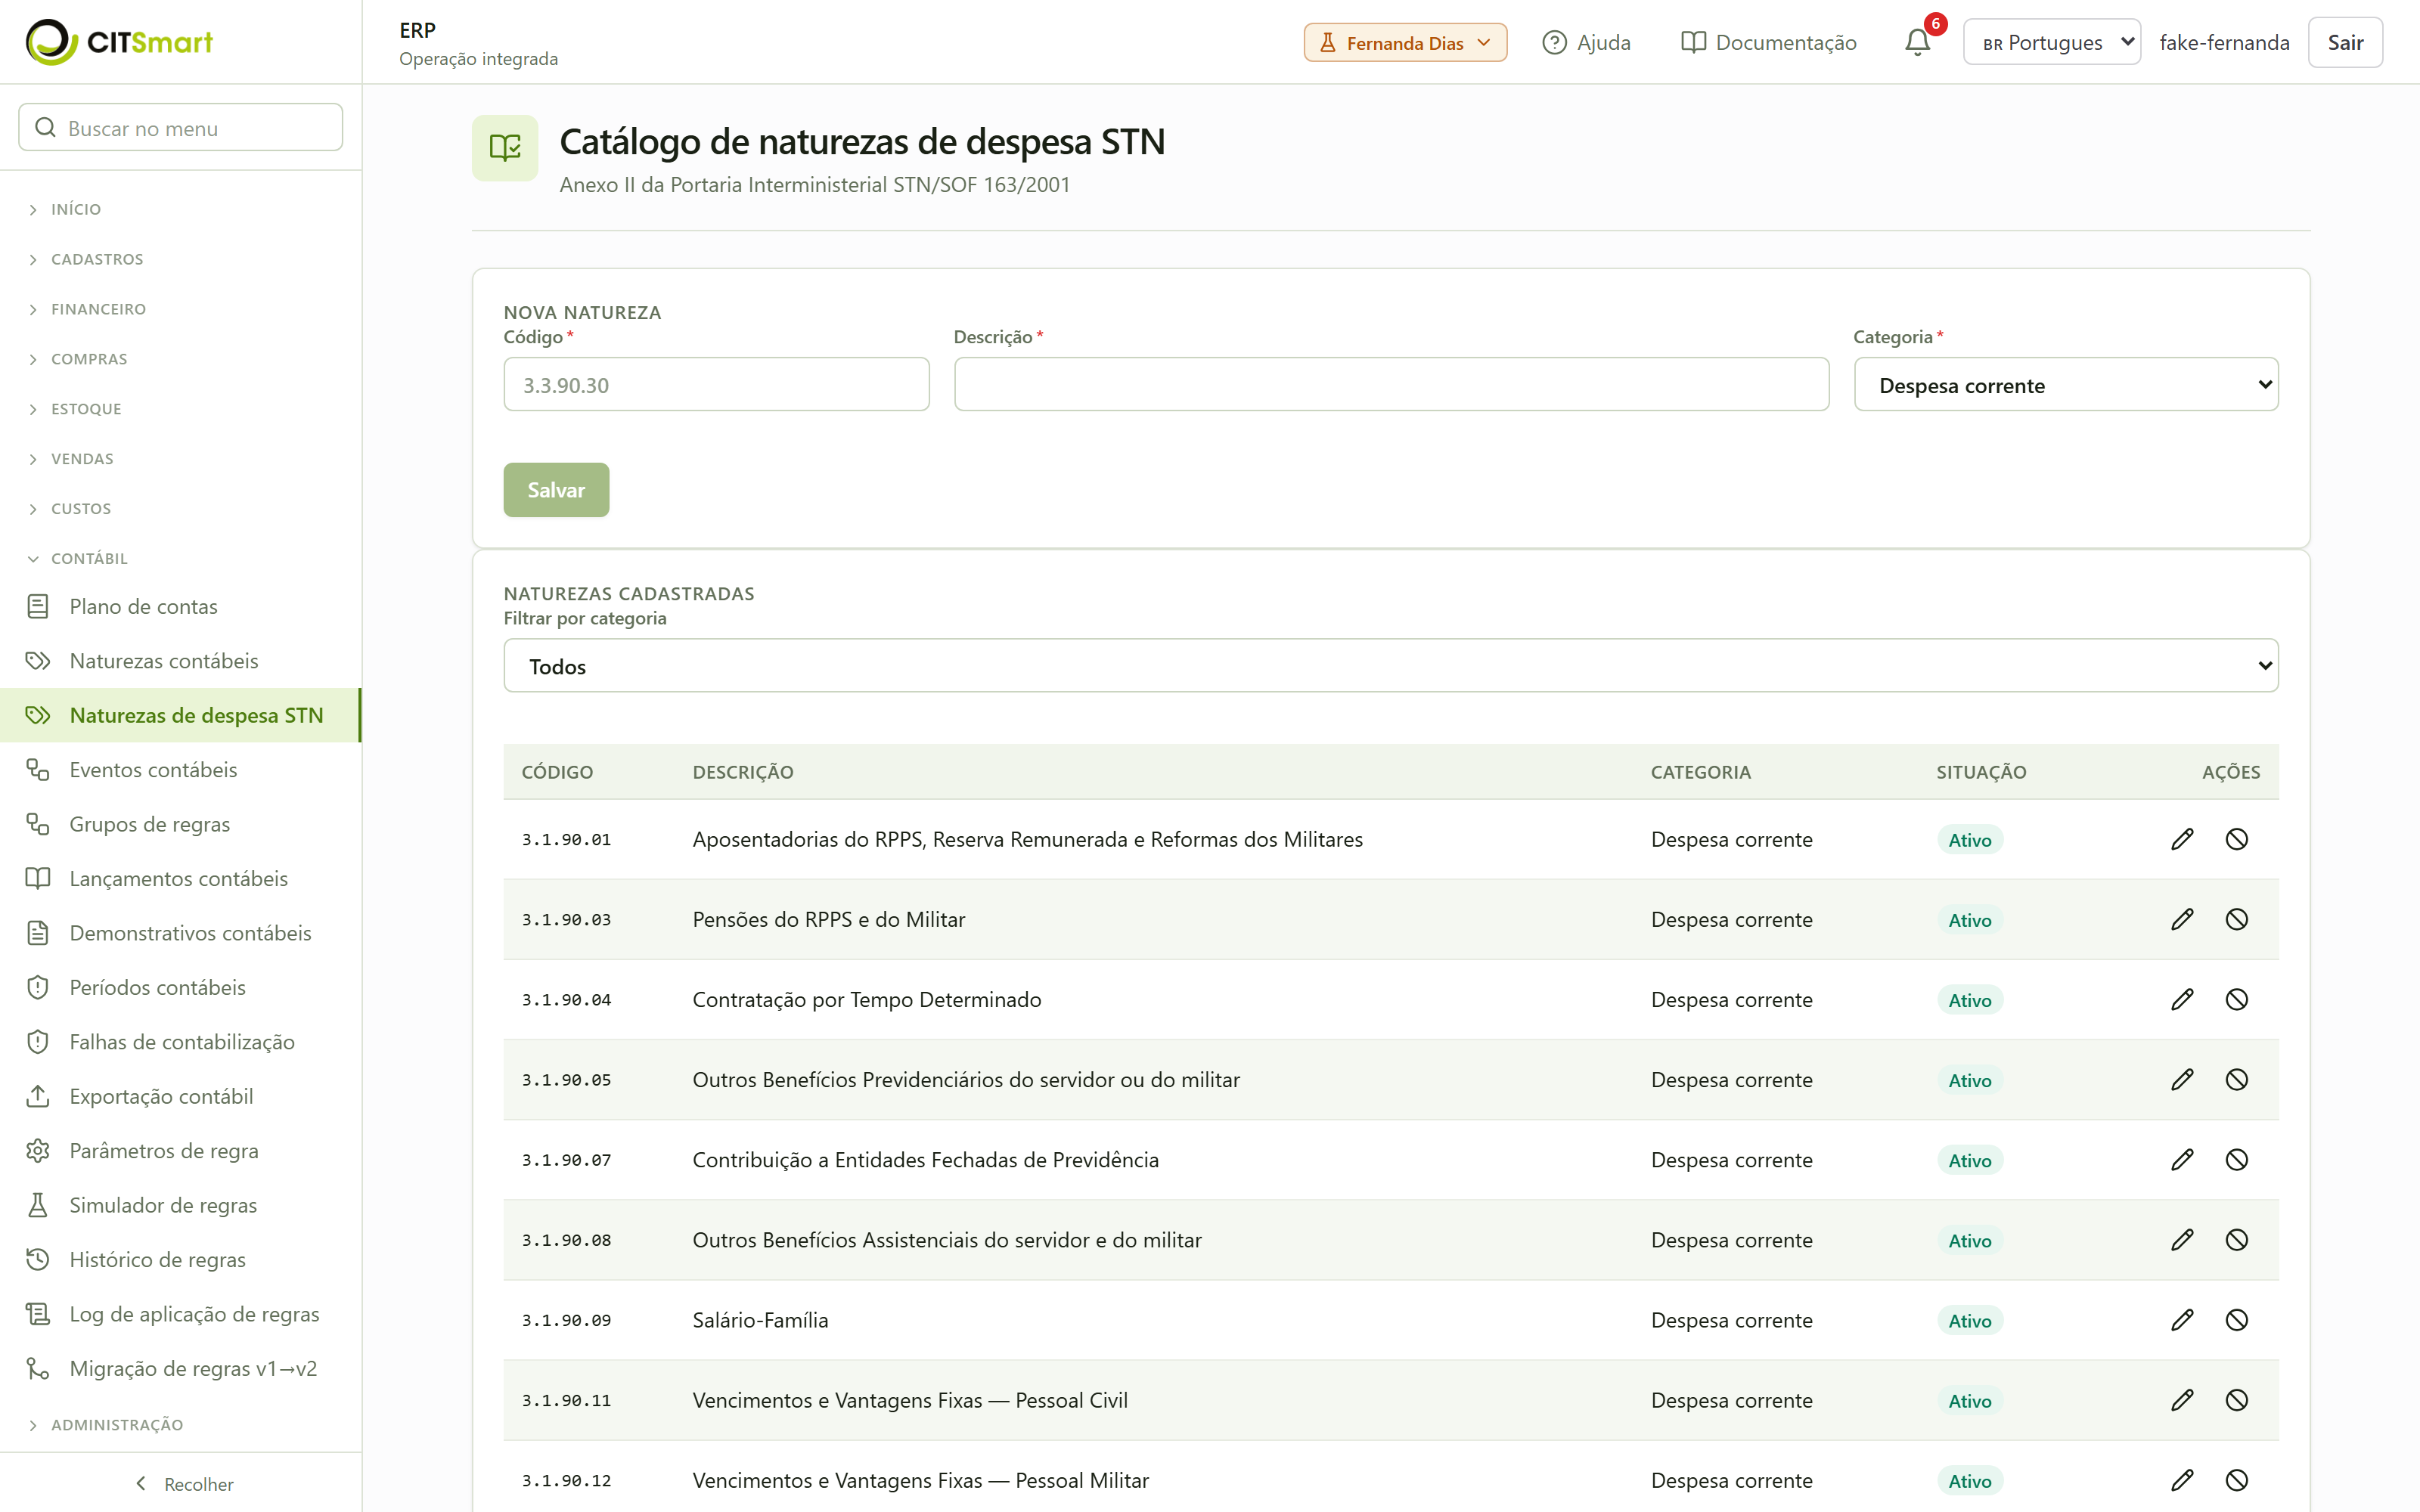
Task: Deactivate row 3.1.90.03 using ban icon
Action: click(x=2237, y=919)
